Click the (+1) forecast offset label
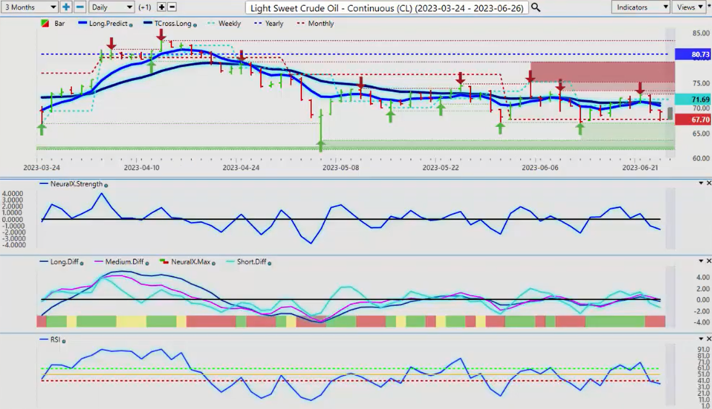Image resolution: width=712 pixels, height=409 pixels. pyautogui.click(x=145, y=7)
